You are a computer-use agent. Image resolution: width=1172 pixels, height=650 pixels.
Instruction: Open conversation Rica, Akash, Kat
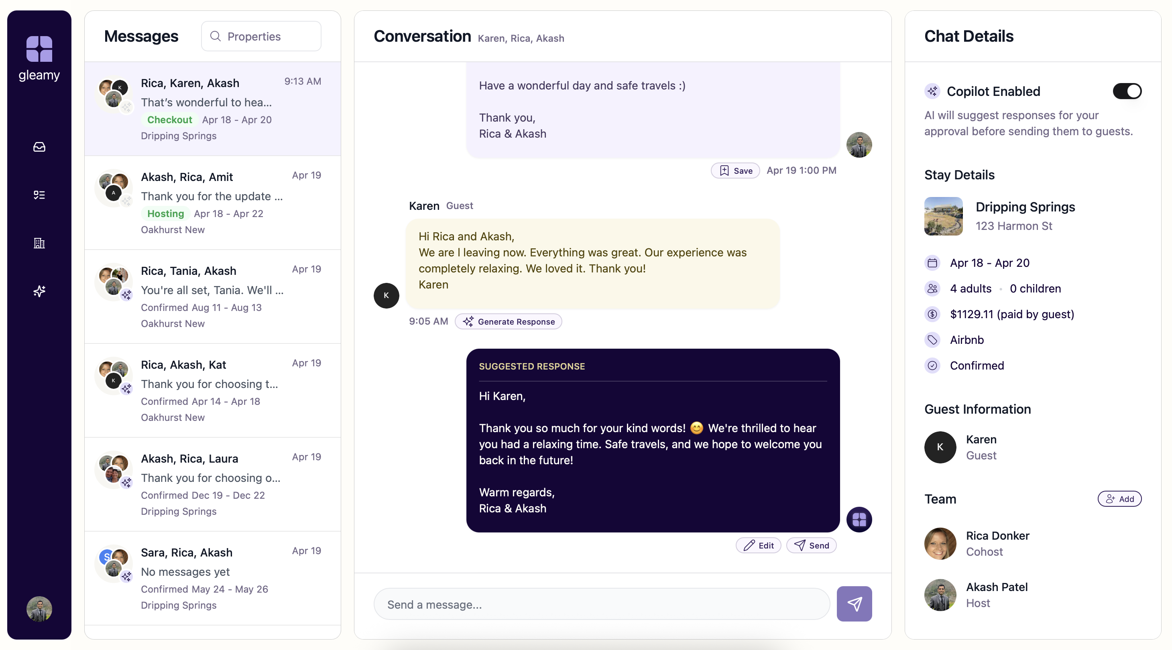212,390
